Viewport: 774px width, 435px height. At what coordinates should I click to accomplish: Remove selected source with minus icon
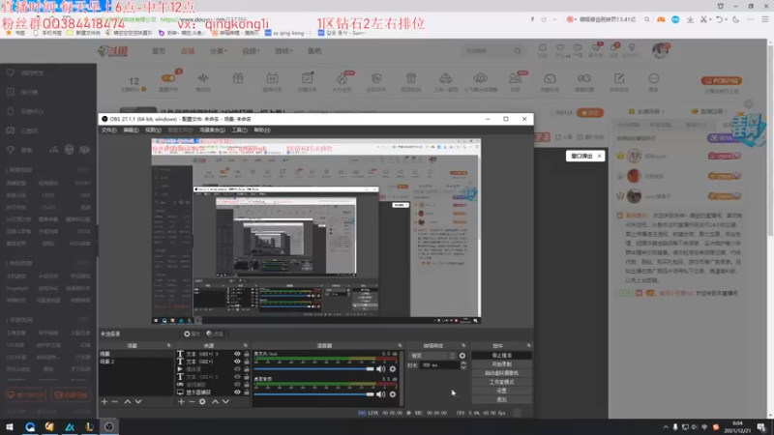click(192, 402)
